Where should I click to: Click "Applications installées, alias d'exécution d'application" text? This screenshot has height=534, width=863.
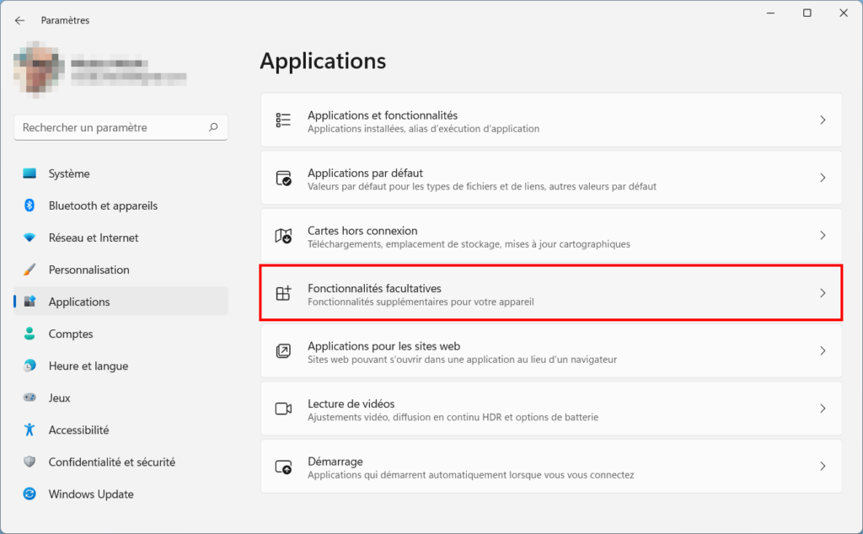423,129
